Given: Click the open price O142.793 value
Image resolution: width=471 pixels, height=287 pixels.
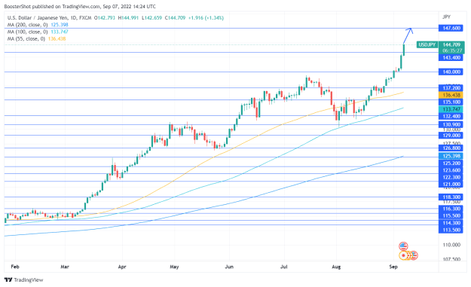Looking at the screenshot, I should click(x=105, y=18).
